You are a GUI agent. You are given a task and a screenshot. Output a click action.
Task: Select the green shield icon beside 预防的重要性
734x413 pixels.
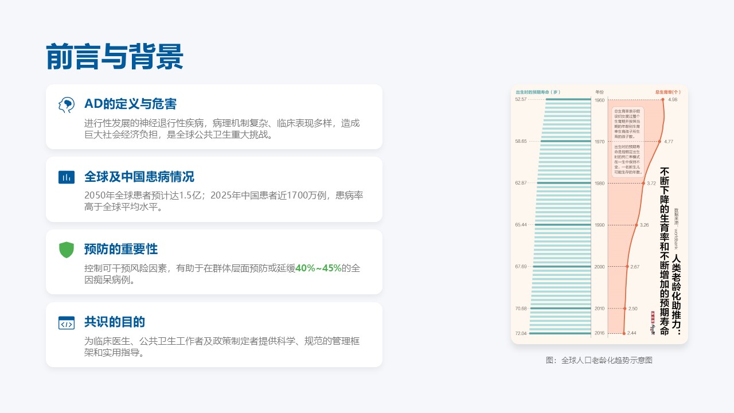(x=67, y=250)
